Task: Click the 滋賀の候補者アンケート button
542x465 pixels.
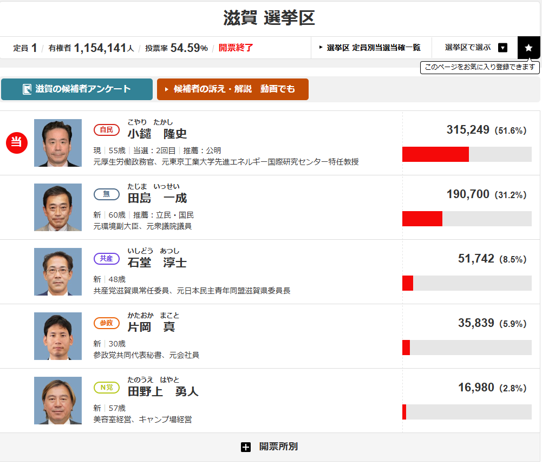Action: [77, 89]
